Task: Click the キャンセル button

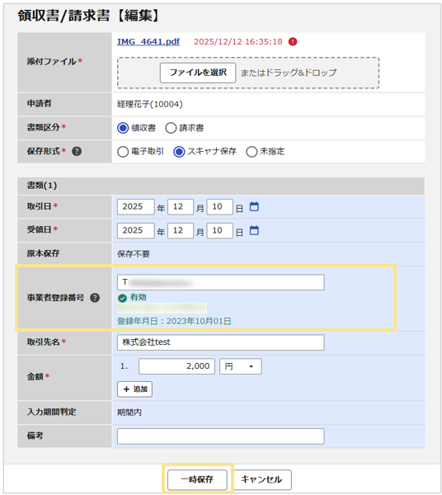Action: 261,480
